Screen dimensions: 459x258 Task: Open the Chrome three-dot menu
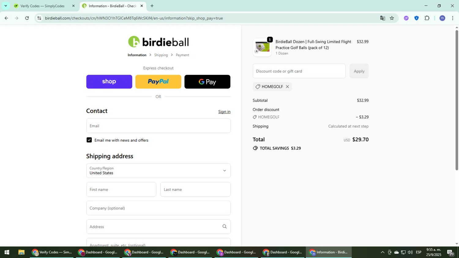click(453, 18)
